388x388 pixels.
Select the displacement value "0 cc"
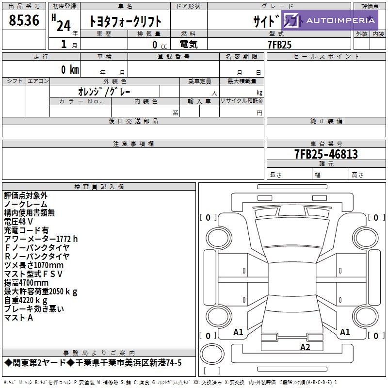point(160,45)
